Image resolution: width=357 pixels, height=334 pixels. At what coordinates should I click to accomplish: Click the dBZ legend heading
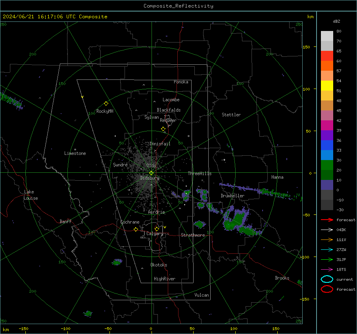coord(336,21)
